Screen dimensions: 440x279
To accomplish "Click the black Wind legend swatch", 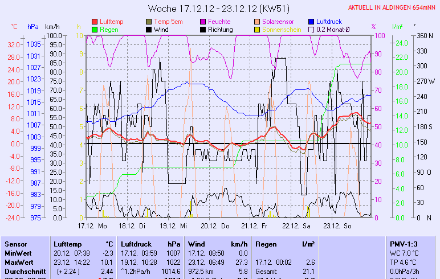I will click(149, 29).
